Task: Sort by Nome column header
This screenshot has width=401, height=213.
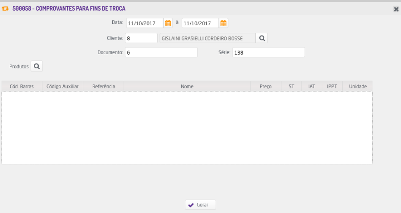Action: [187, 87]
